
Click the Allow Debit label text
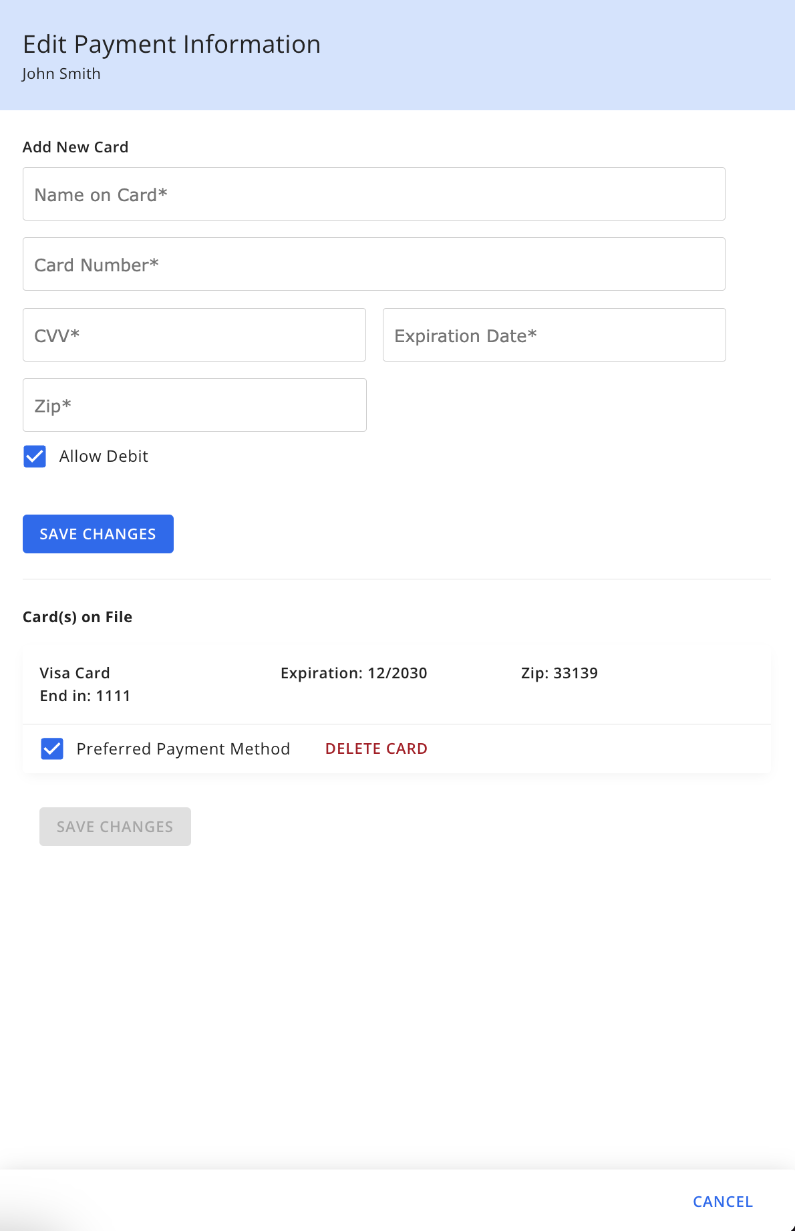pos(104,456)
